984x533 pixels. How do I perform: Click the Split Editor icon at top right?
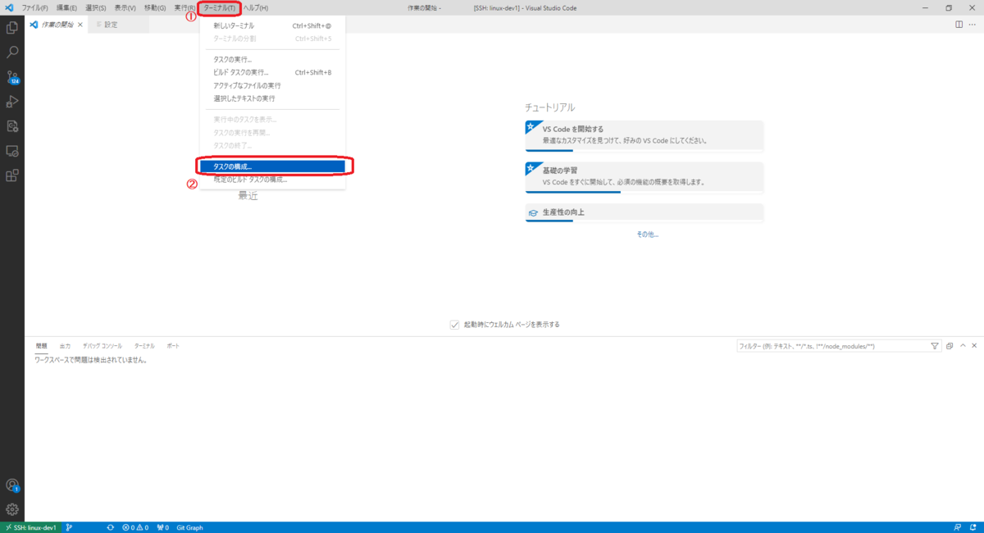point(959,25)
